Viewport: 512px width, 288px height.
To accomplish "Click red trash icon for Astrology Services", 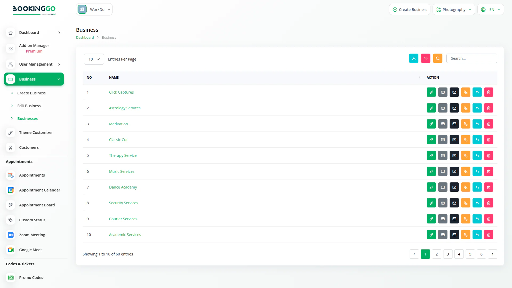I will [489, 108].
